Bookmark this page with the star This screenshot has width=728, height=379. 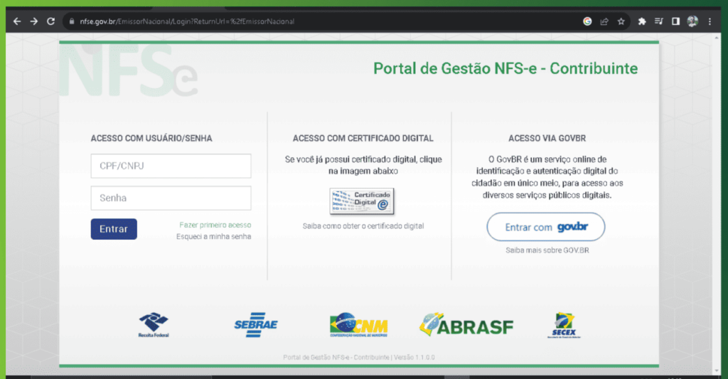pyautogui.click(x=621, y=21)
